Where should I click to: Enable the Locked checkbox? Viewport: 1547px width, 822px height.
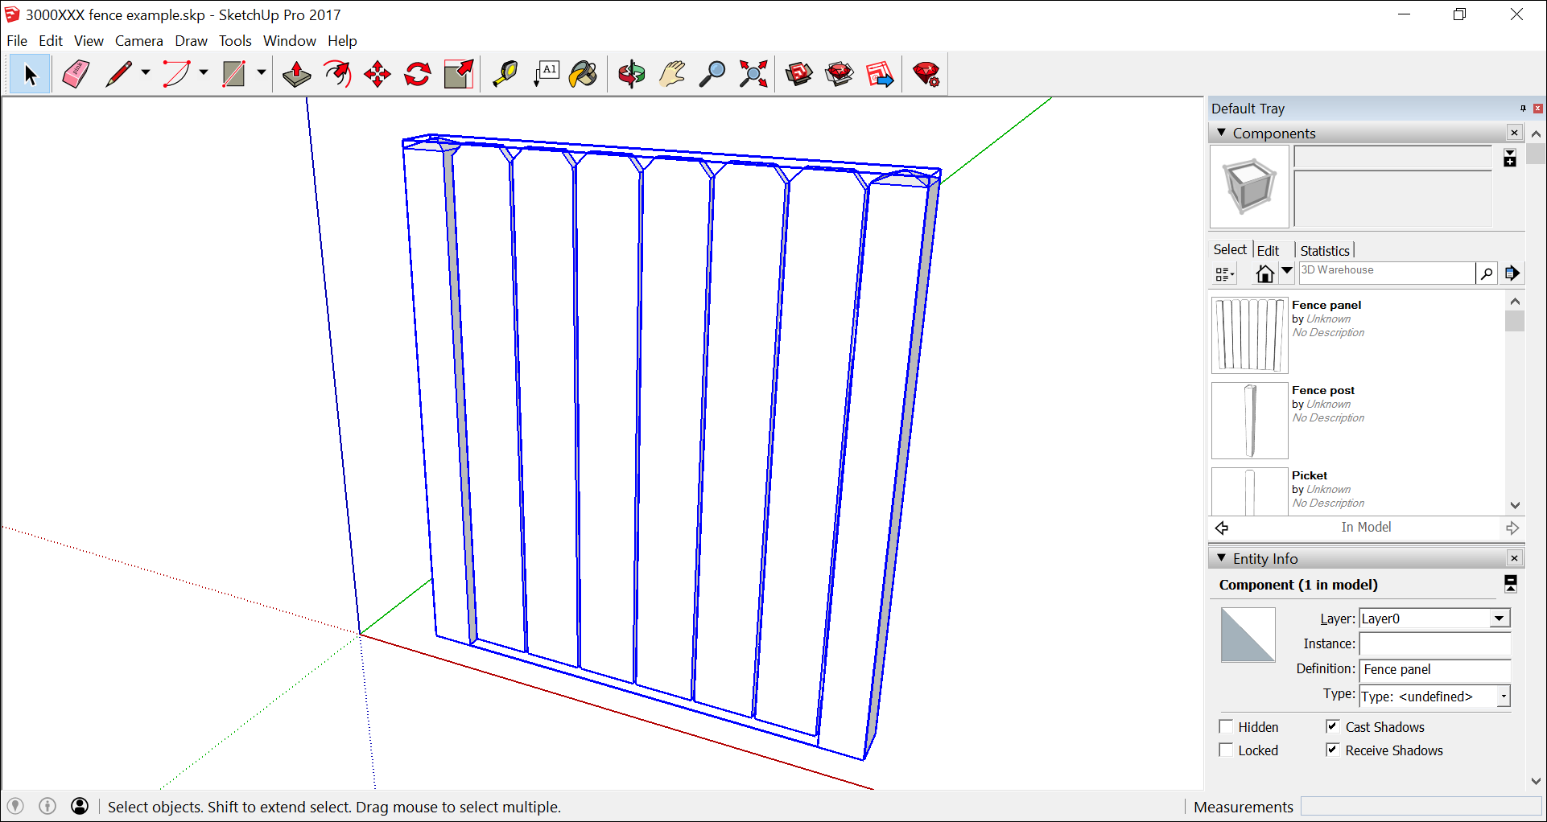(x=1226, y=750)
